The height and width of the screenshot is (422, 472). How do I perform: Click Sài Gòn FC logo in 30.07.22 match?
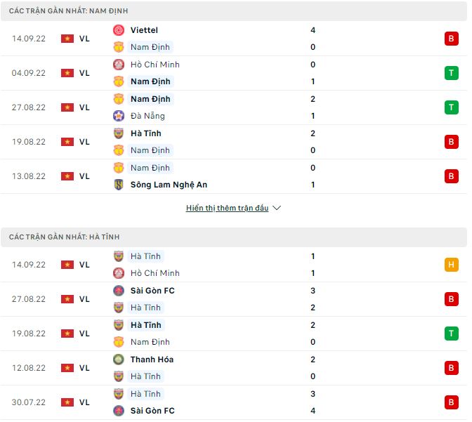click(x=119, y=411)
